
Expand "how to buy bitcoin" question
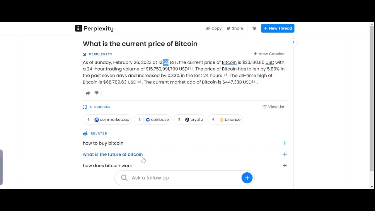(284, 143)
